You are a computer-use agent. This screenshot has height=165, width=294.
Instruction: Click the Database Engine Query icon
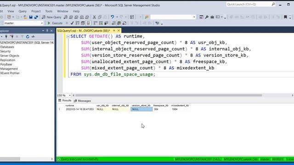[66, 17]
